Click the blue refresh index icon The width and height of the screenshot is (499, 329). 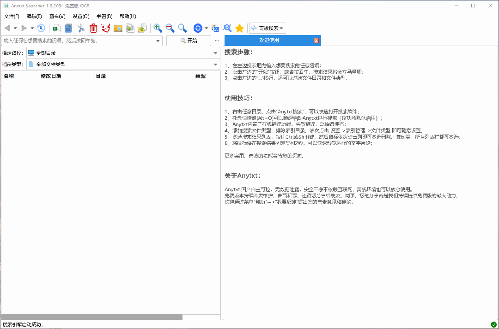click(198, 28)
